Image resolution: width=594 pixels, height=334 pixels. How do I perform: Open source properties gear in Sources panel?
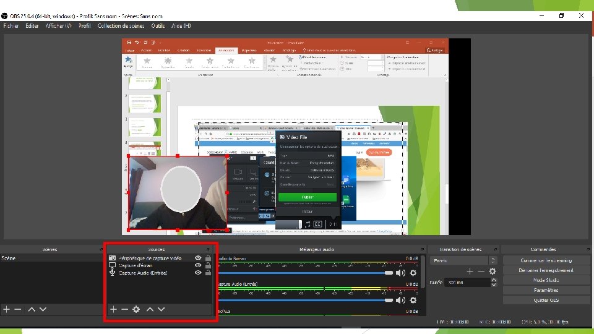(x=136, y=309)
